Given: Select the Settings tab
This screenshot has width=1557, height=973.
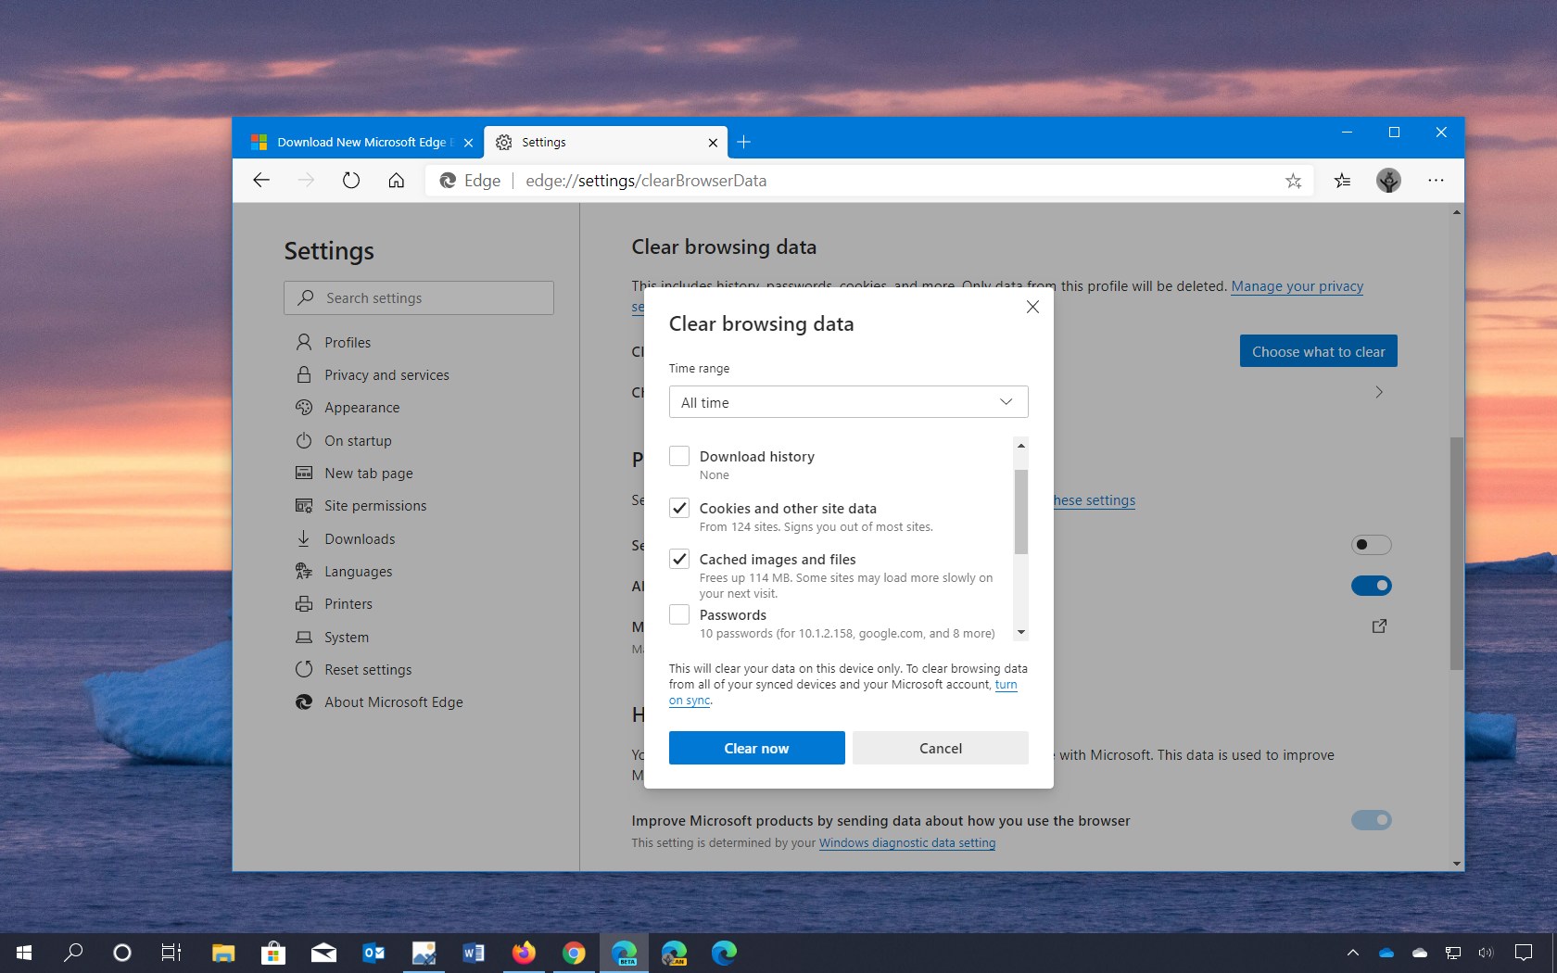Looking at the screenshot, I should click(x=593, y=142).
